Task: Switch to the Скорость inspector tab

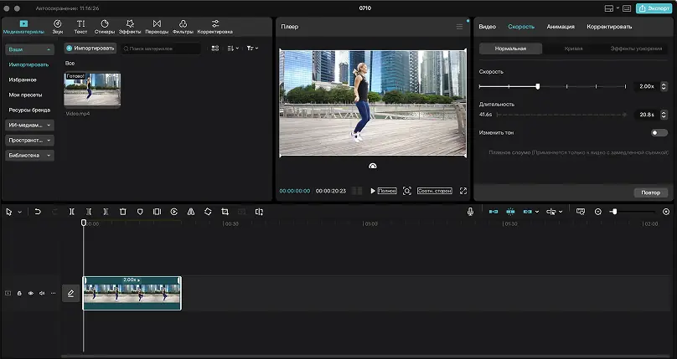Action: click(521, 27)
